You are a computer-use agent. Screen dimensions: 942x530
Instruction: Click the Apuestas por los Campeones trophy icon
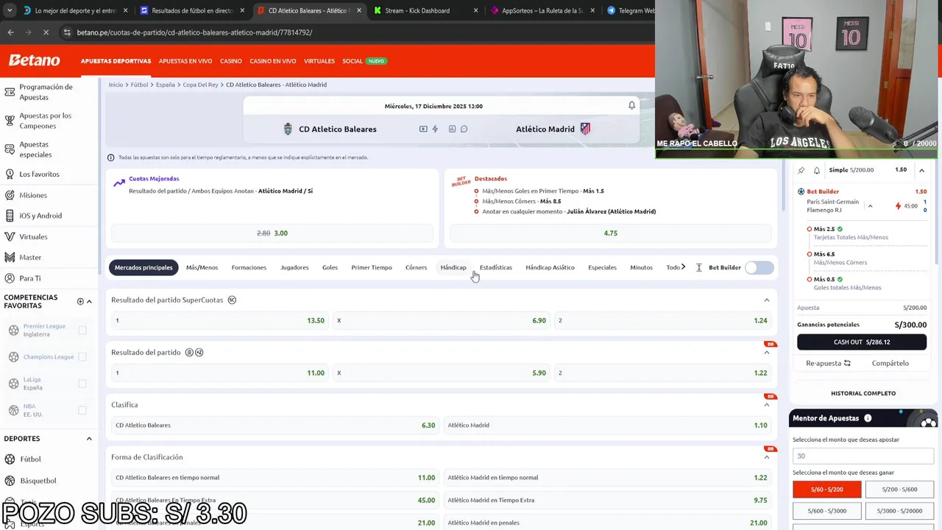10,121
